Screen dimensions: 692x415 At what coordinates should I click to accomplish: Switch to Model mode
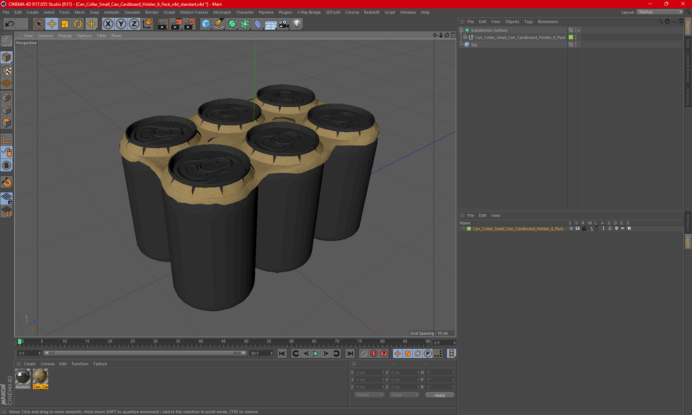pos(6,58)
